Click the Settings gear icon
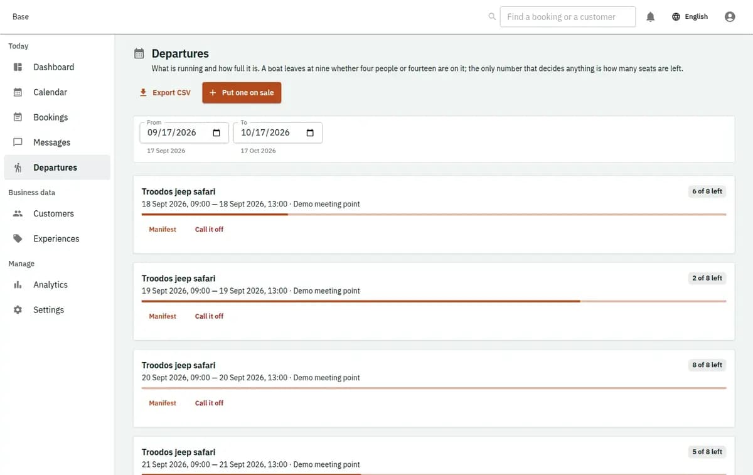 [x=18, y=310]
